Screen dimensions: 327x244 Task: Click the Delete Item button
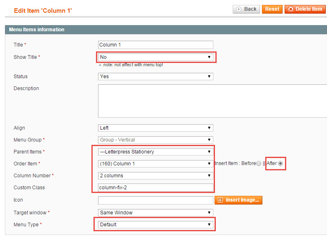pos(305,9)
